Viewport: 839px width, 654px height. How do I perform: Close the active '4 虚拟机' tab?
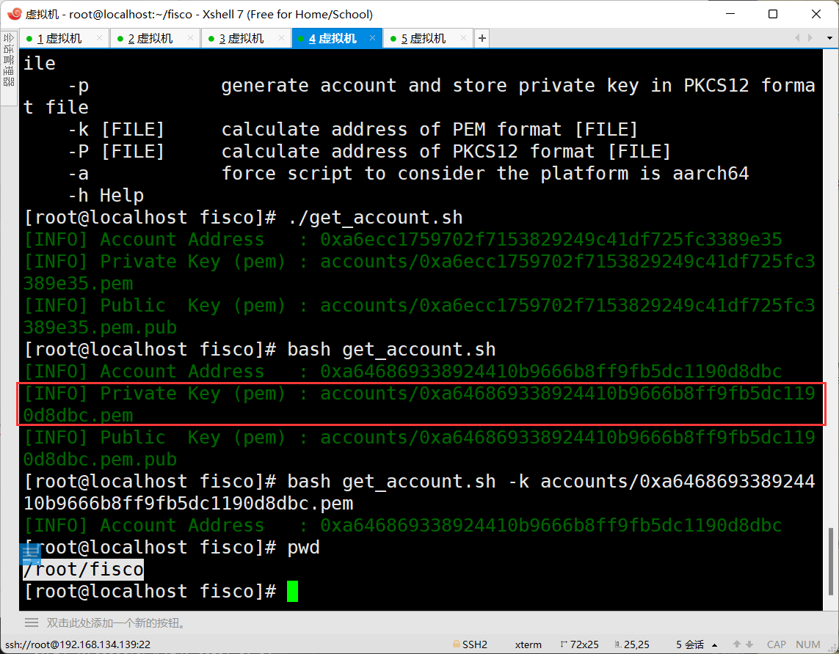coord(372,38)
